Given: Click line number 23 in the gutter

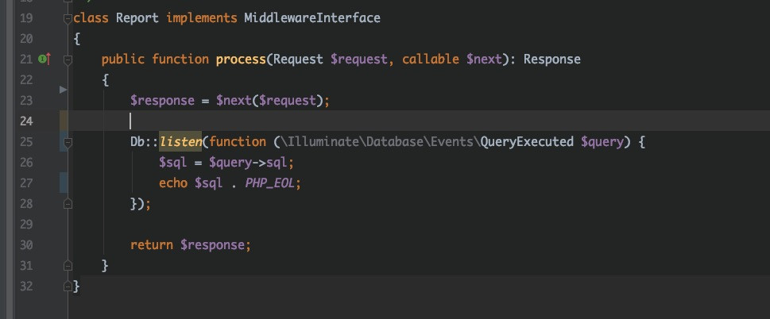Looking at the screenshot, I should 26,101.
